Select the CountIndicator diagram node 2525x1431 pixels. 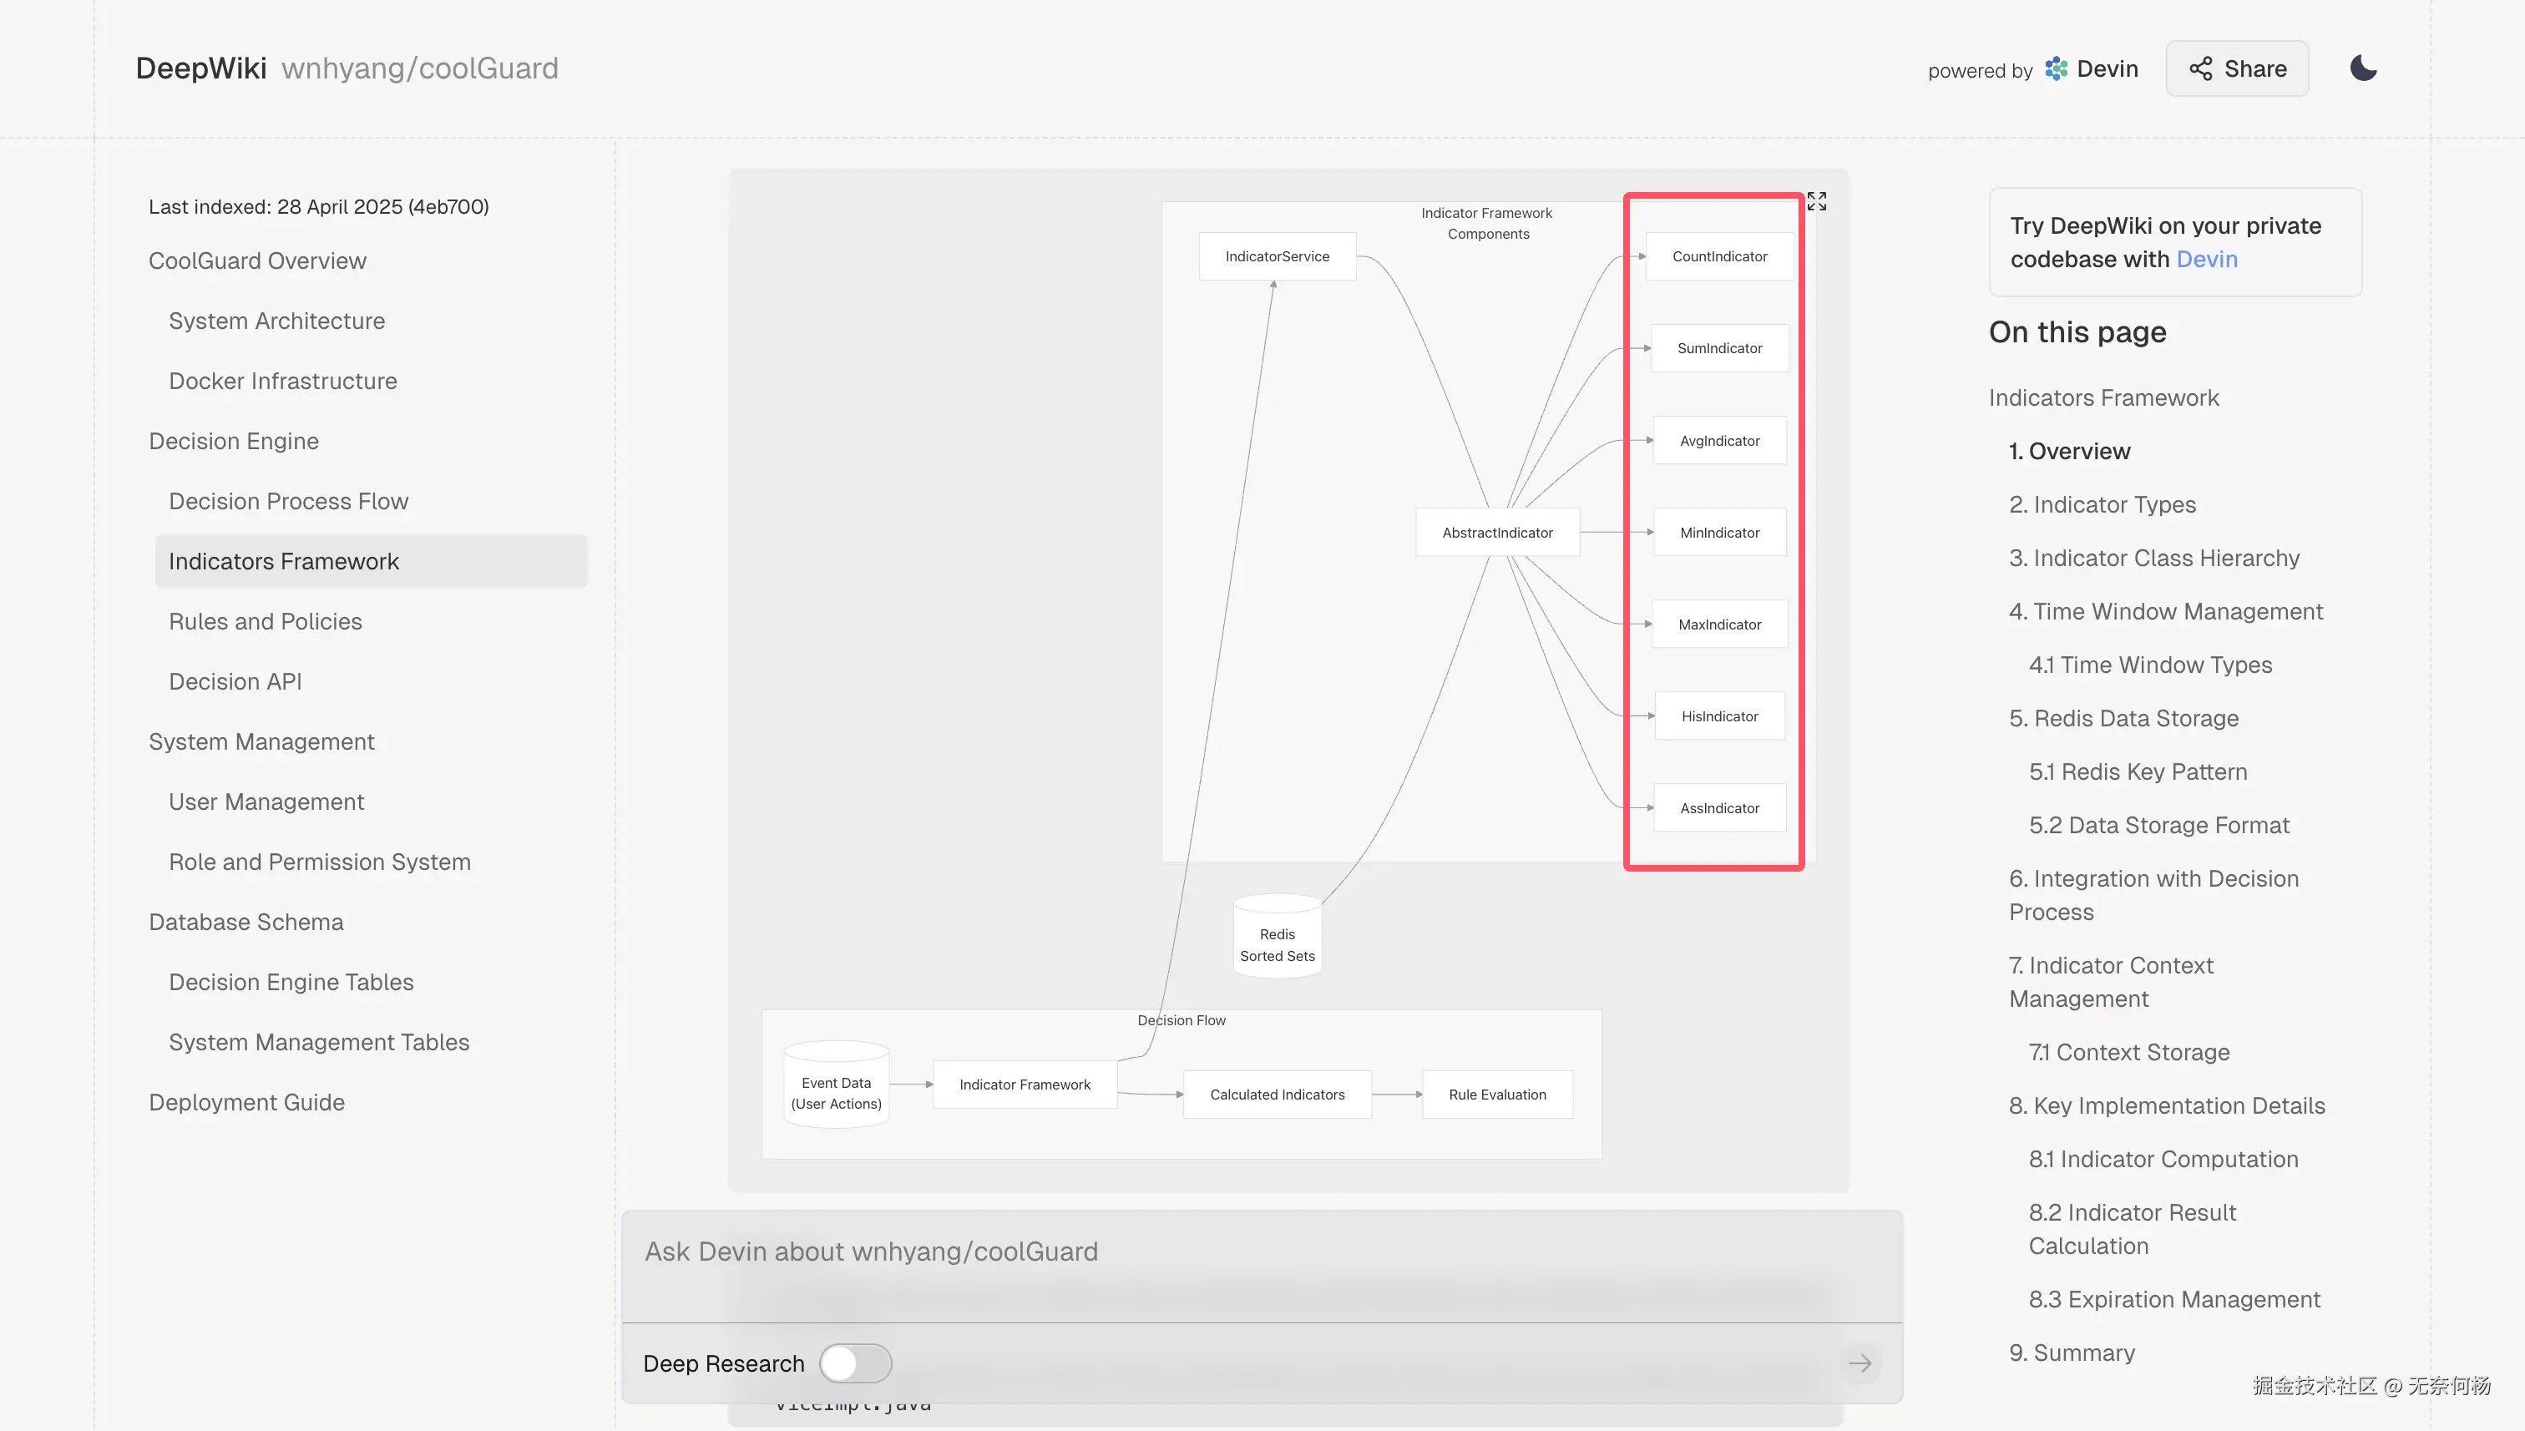coord(1719,256)
